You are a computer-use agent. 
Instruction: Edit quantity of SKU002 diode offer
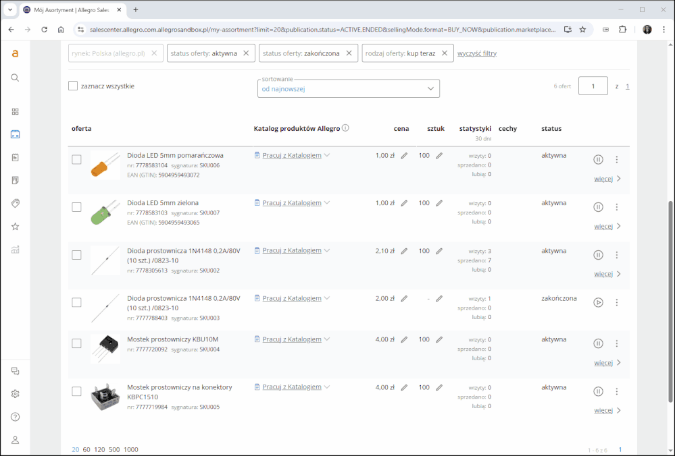point(439,251)
